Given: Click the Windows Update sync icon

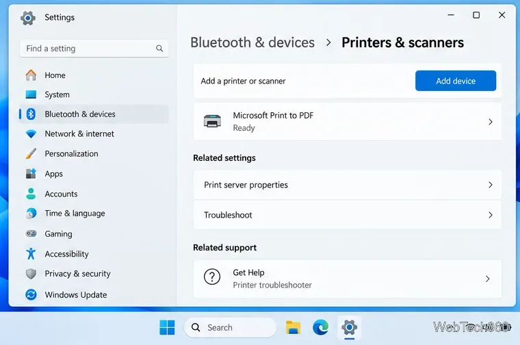Looking at the screenshot, I should click(31, 294).
